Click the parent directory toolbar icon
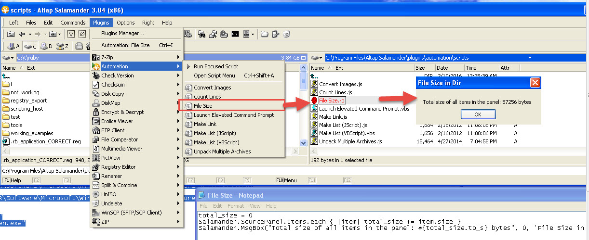The width and height of the screenshot is (589, 240). click(11, 34)
